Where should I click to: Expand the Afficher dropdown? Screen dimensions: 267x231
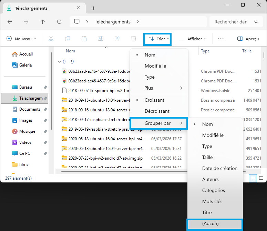[x=193, y=39]
